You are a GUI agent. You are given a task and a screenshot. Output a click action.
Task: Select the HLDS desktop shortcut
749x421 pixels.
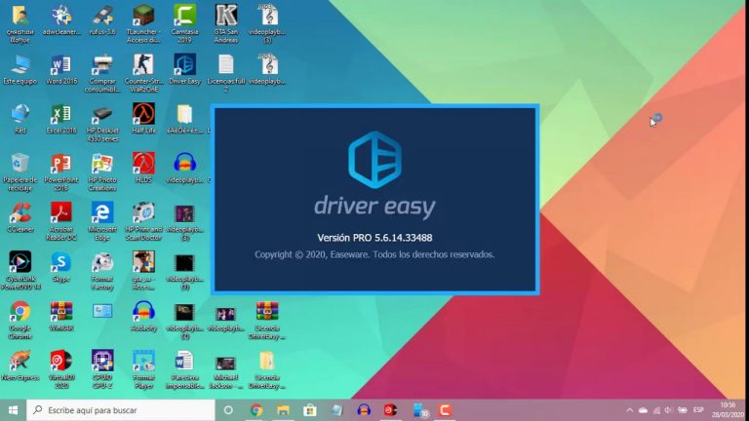143,168
